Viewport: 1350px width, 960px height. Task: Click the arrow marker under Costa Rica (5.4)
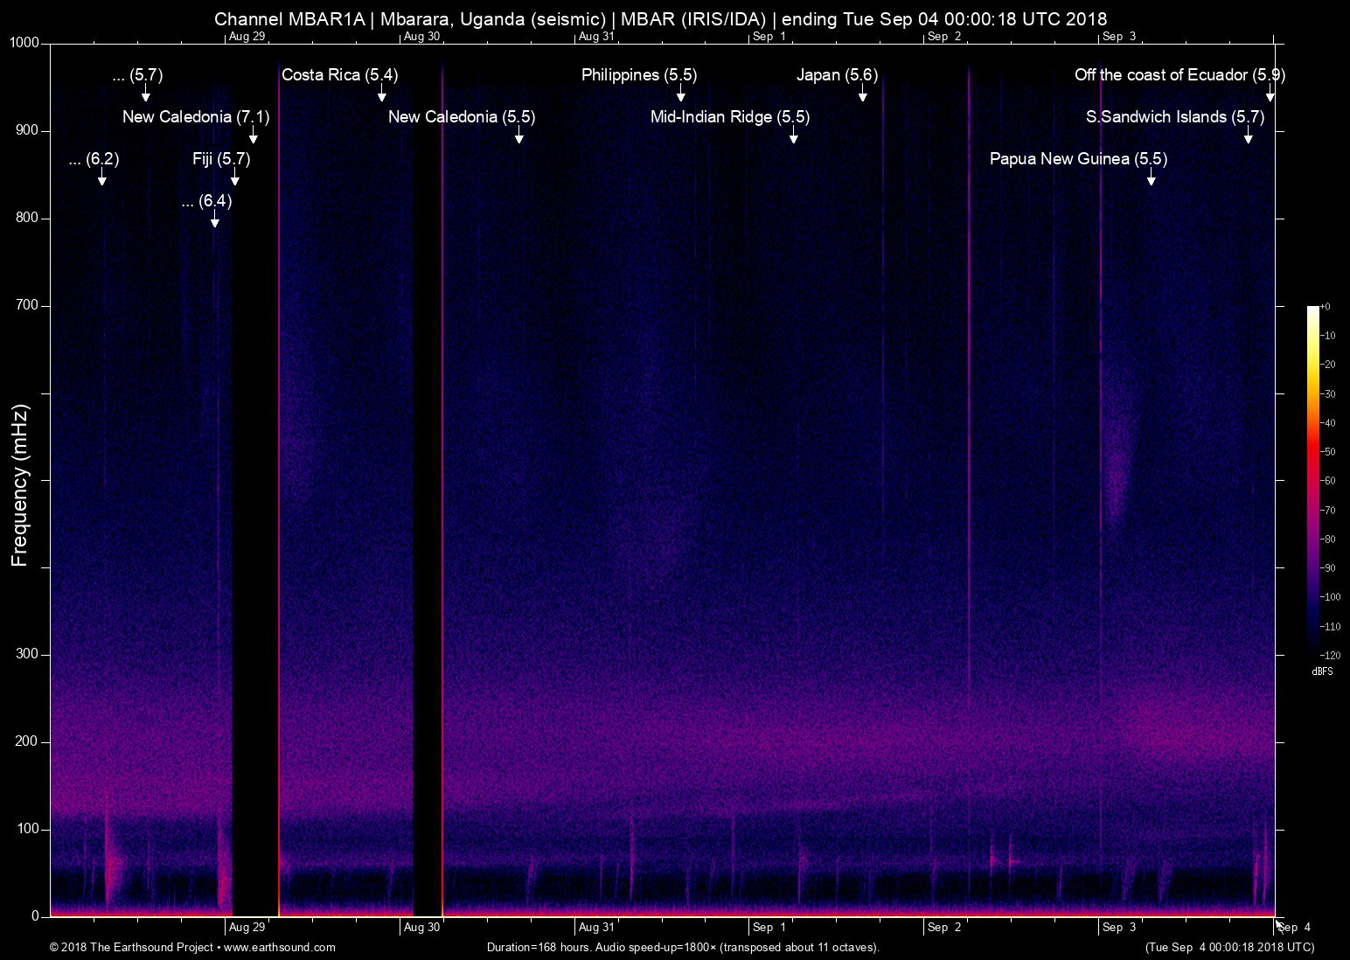point(382,94)
